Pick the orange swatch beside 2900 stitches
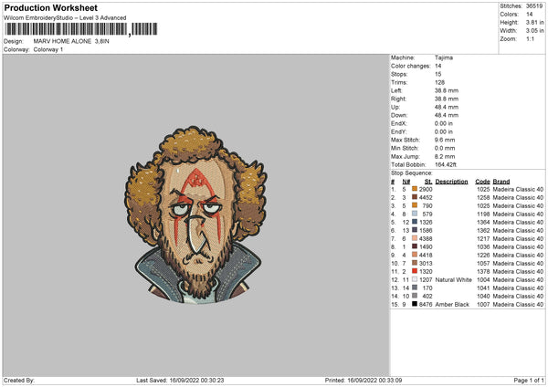 pyautogui.click(x=415, y=189)
